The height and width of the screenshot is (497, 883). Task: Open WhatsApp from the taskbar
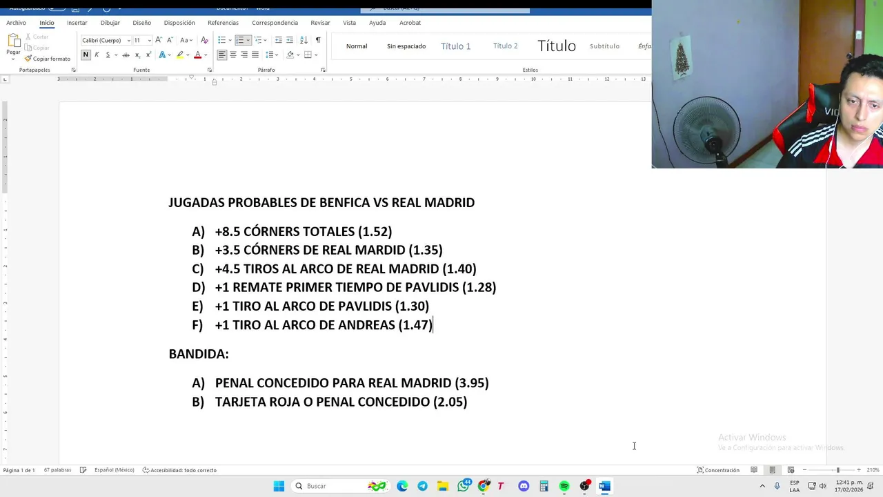[463, 486]
